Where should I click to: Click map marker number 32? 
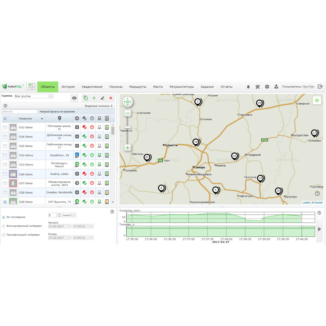coord(147,158)
